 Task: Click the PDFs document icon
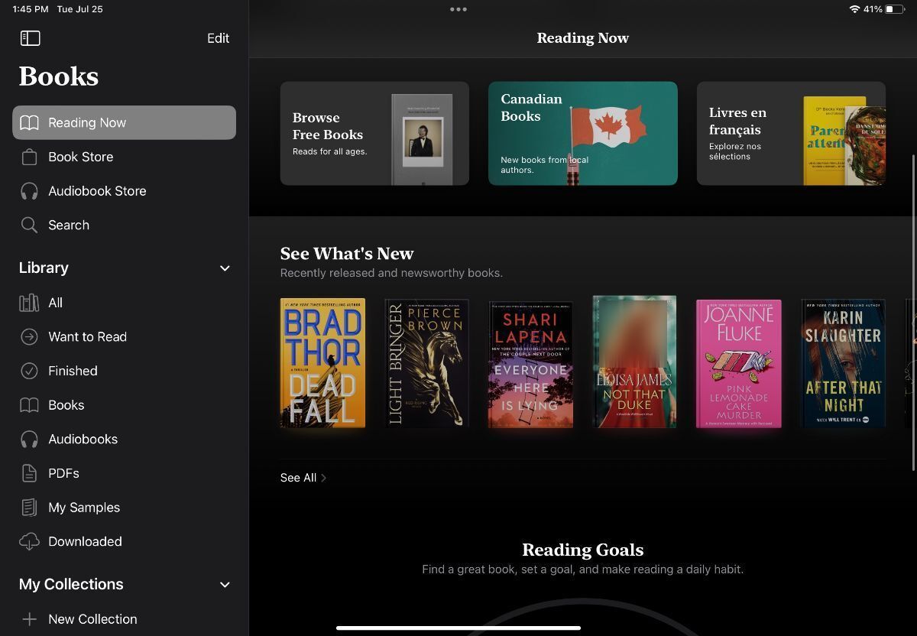[x=29, y=472]
